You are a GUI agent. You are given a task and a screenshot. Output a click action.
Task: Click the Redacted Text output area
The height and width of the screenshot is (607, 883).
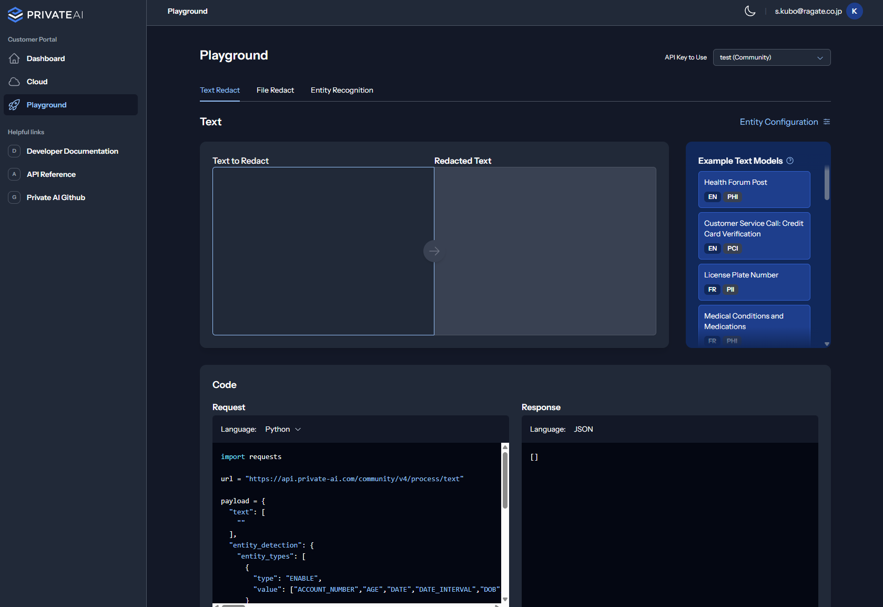point(545,251)
